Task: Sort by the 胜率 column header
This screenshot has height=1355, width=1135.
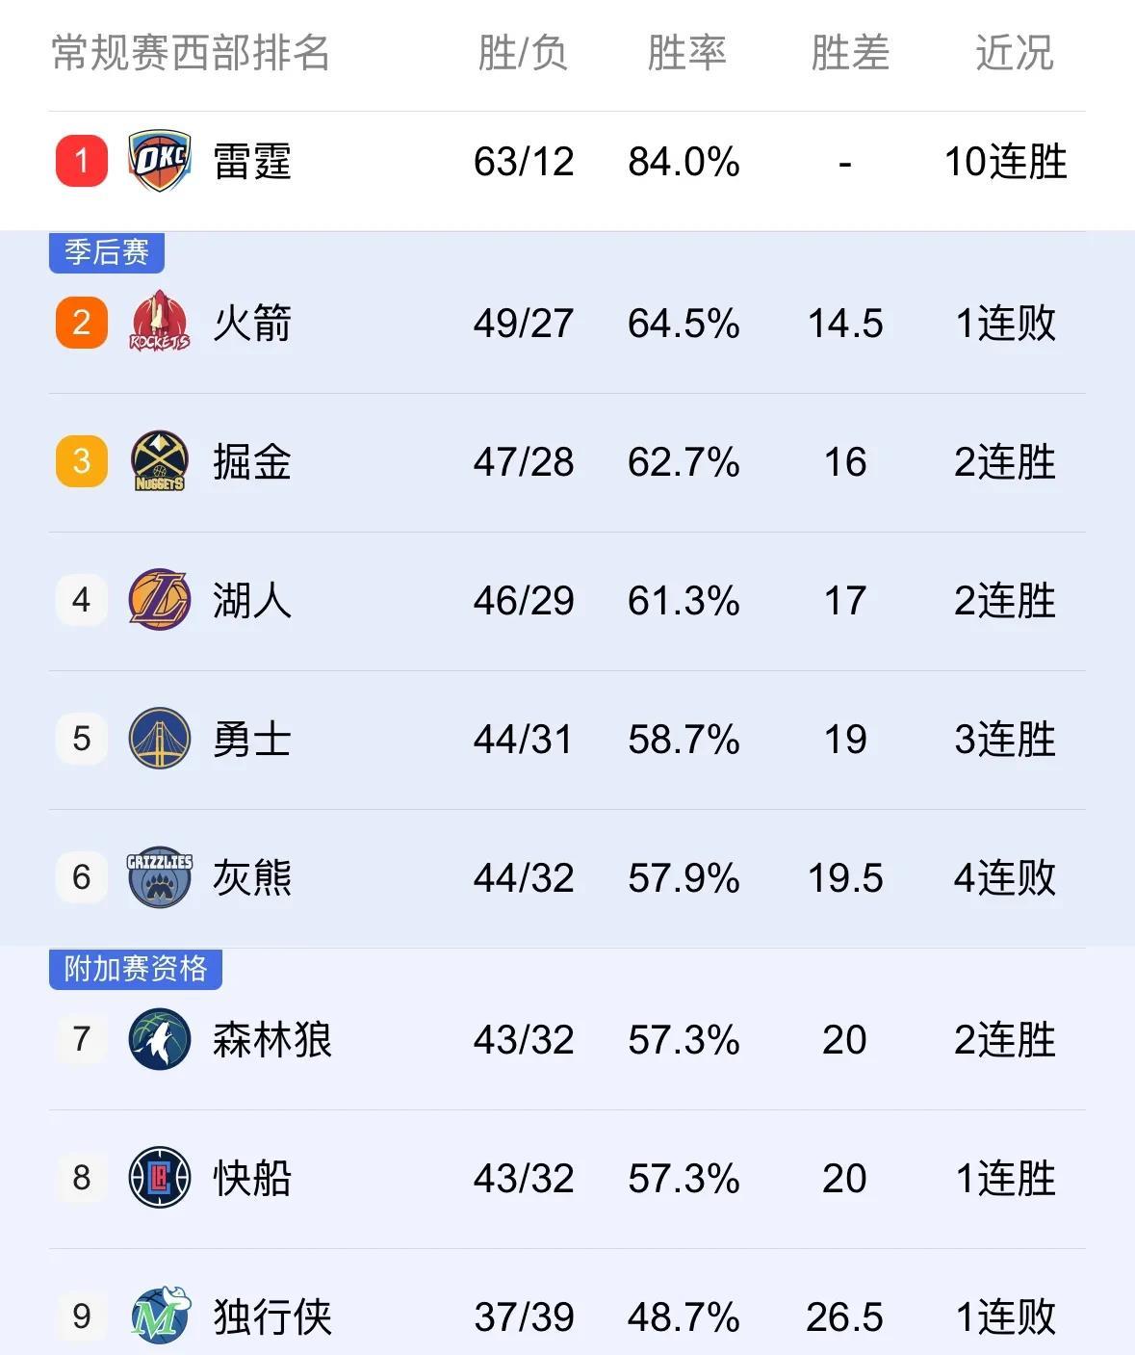Action: click(x=686, y=53)
